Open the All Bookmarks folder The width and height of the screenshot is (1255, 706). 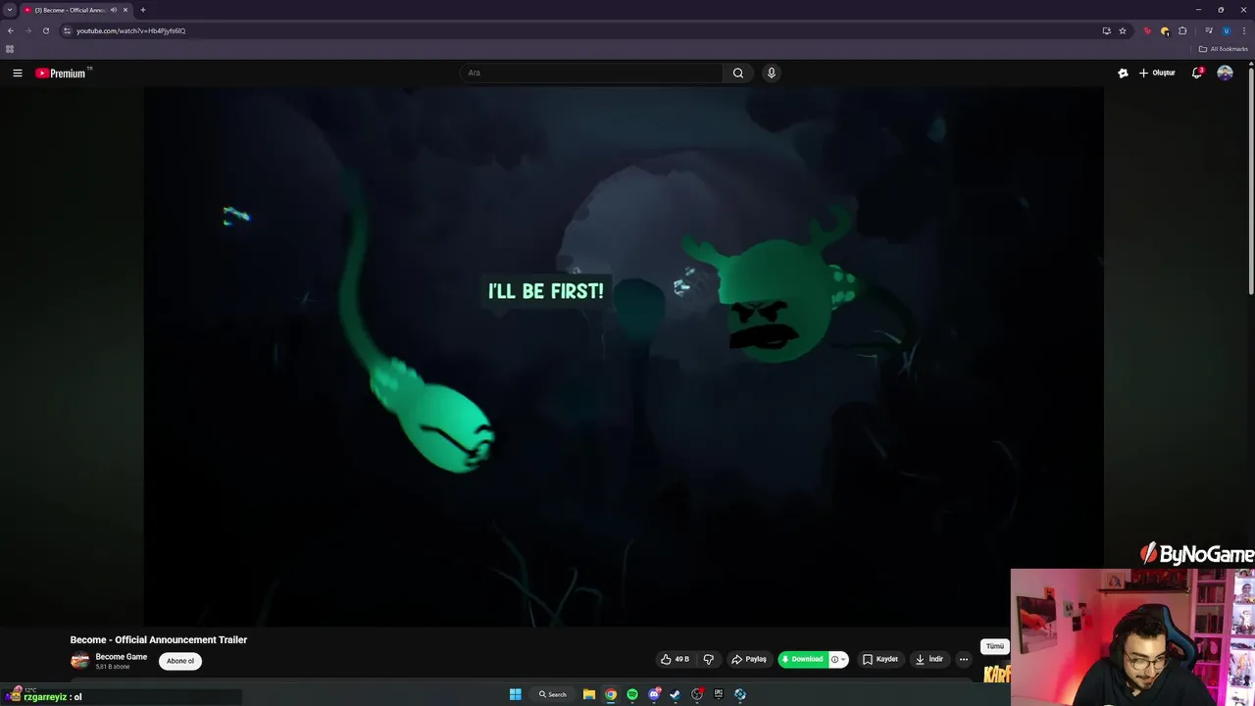(x=1223, y=49)
